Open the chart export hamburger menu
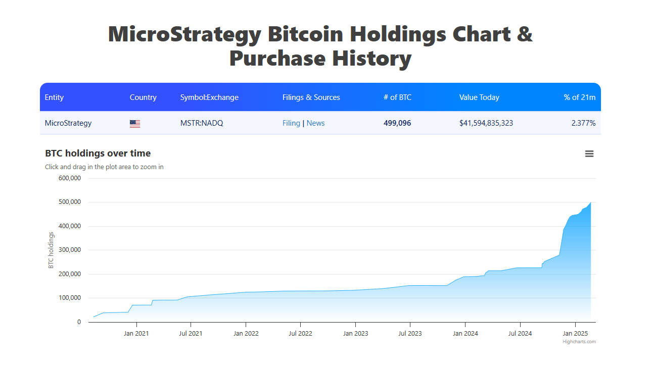This screenshot has width=655, height=370. pyautogui.click(x=589, y=154)
